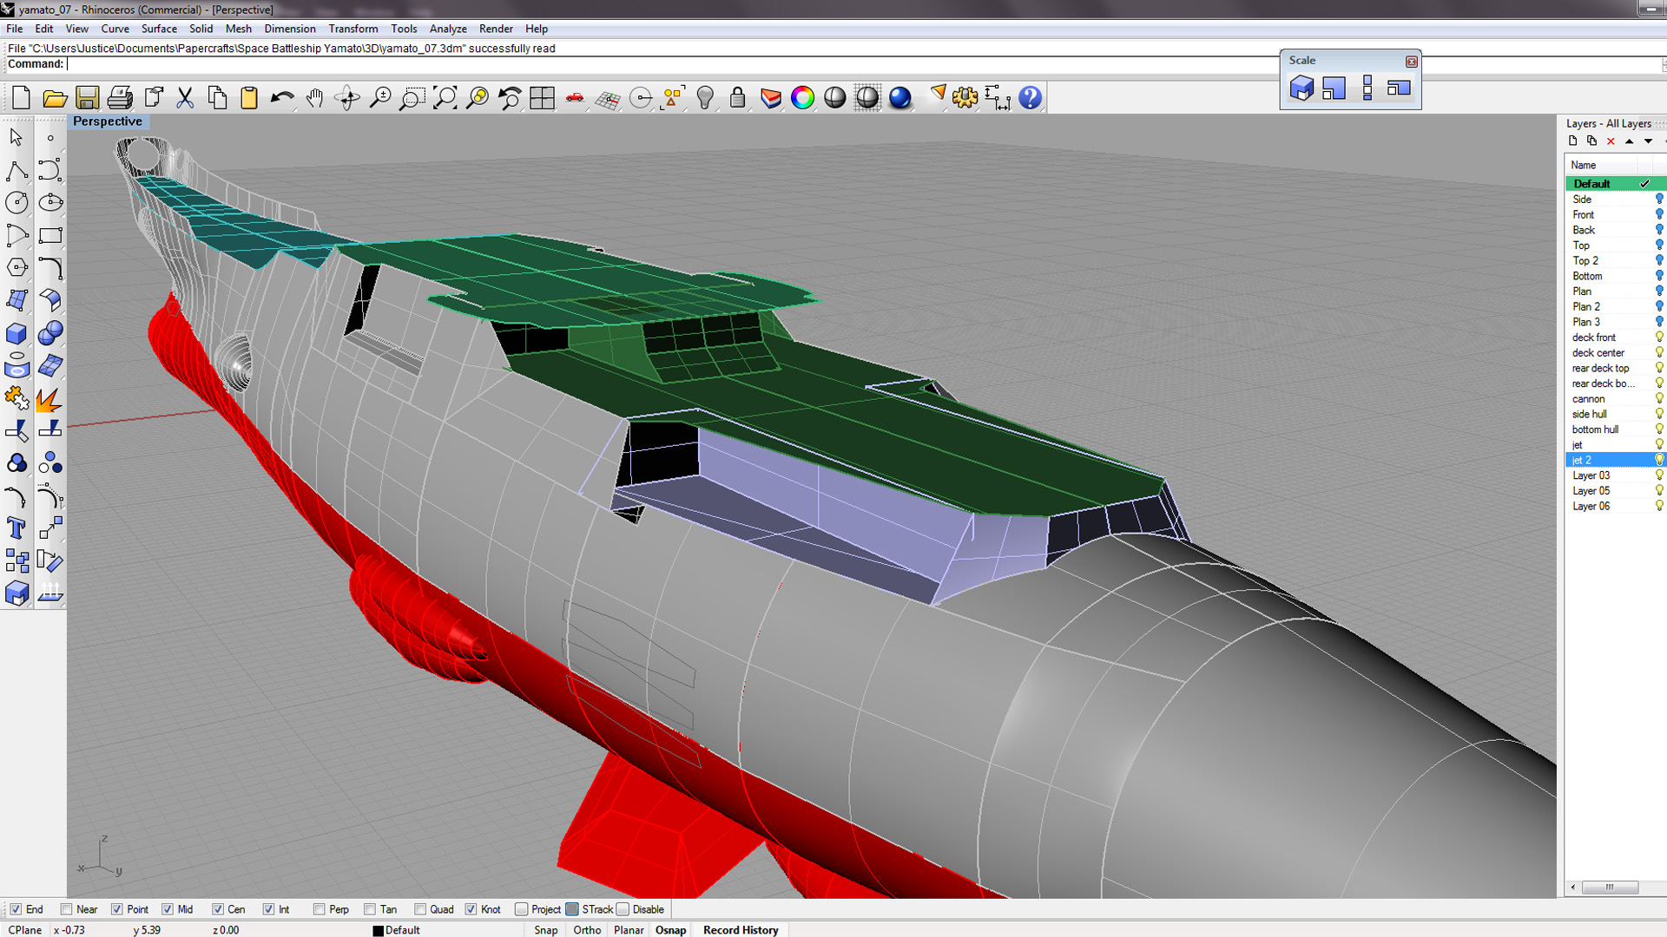Select the Pan view hand tool

click(x=314, y=98)
